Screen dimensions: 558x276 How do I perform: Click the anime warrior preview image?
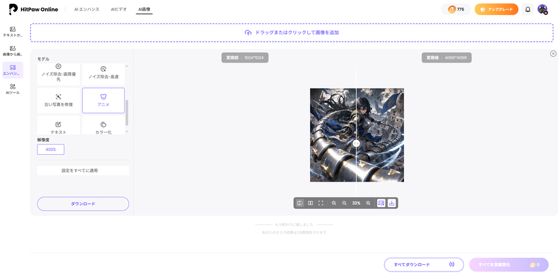point(357,135)
